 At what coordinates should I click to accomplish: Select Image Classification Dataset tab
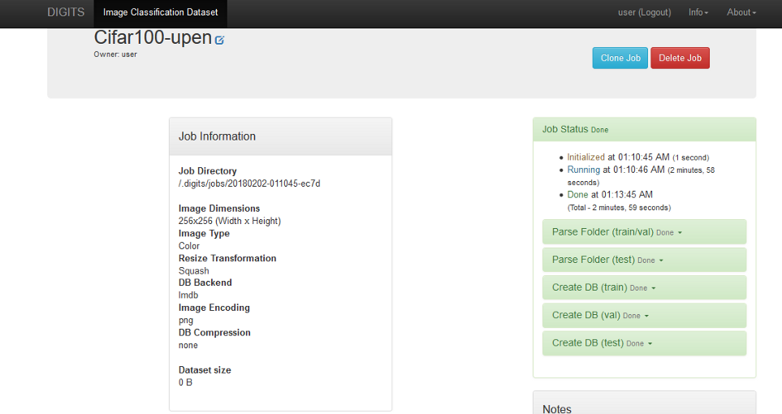[x=161, y=12]
